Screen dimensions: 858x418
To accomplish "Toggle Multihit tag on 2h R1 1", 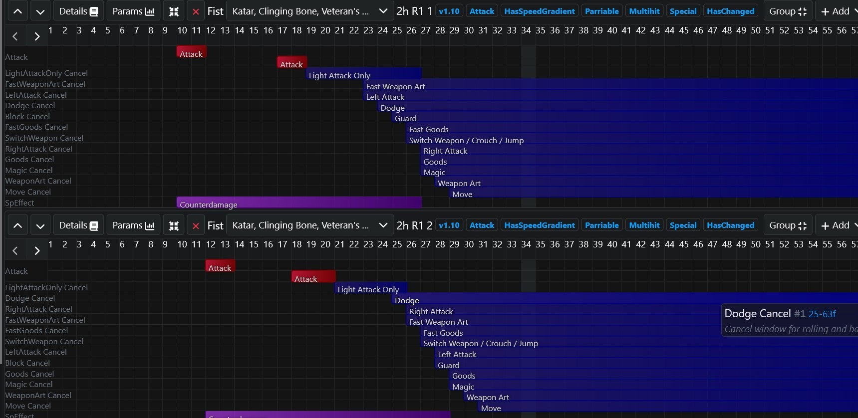I will [x=644, y=11].
